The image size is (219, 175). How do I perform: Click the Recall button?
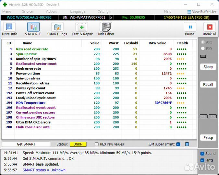tap(208, 85)
